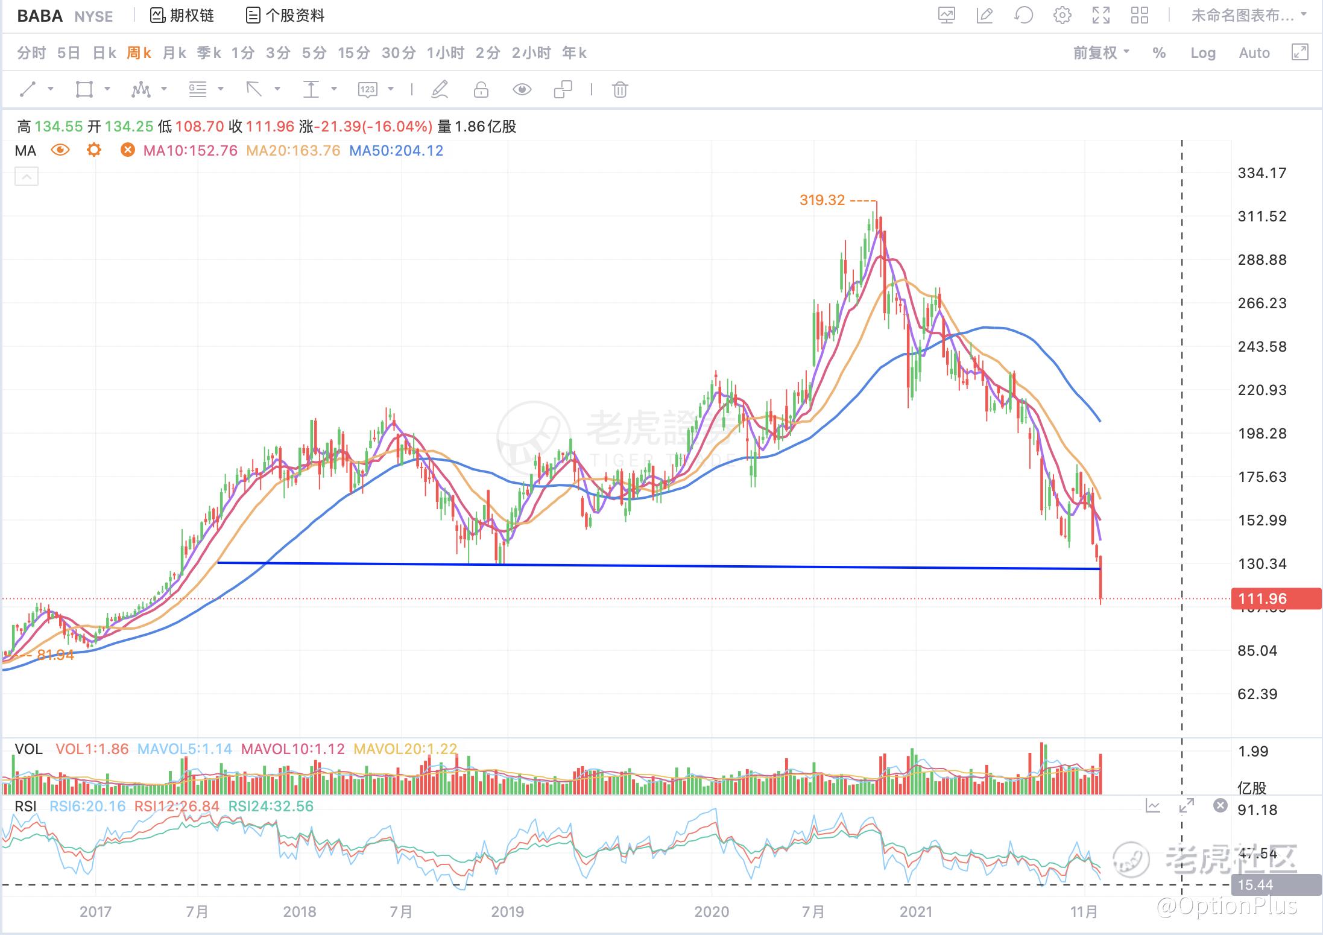The height and width of the screenshot is (935, 1323).
Task: Switch to 月k monthly timeframe
Action: click(174, 53)
